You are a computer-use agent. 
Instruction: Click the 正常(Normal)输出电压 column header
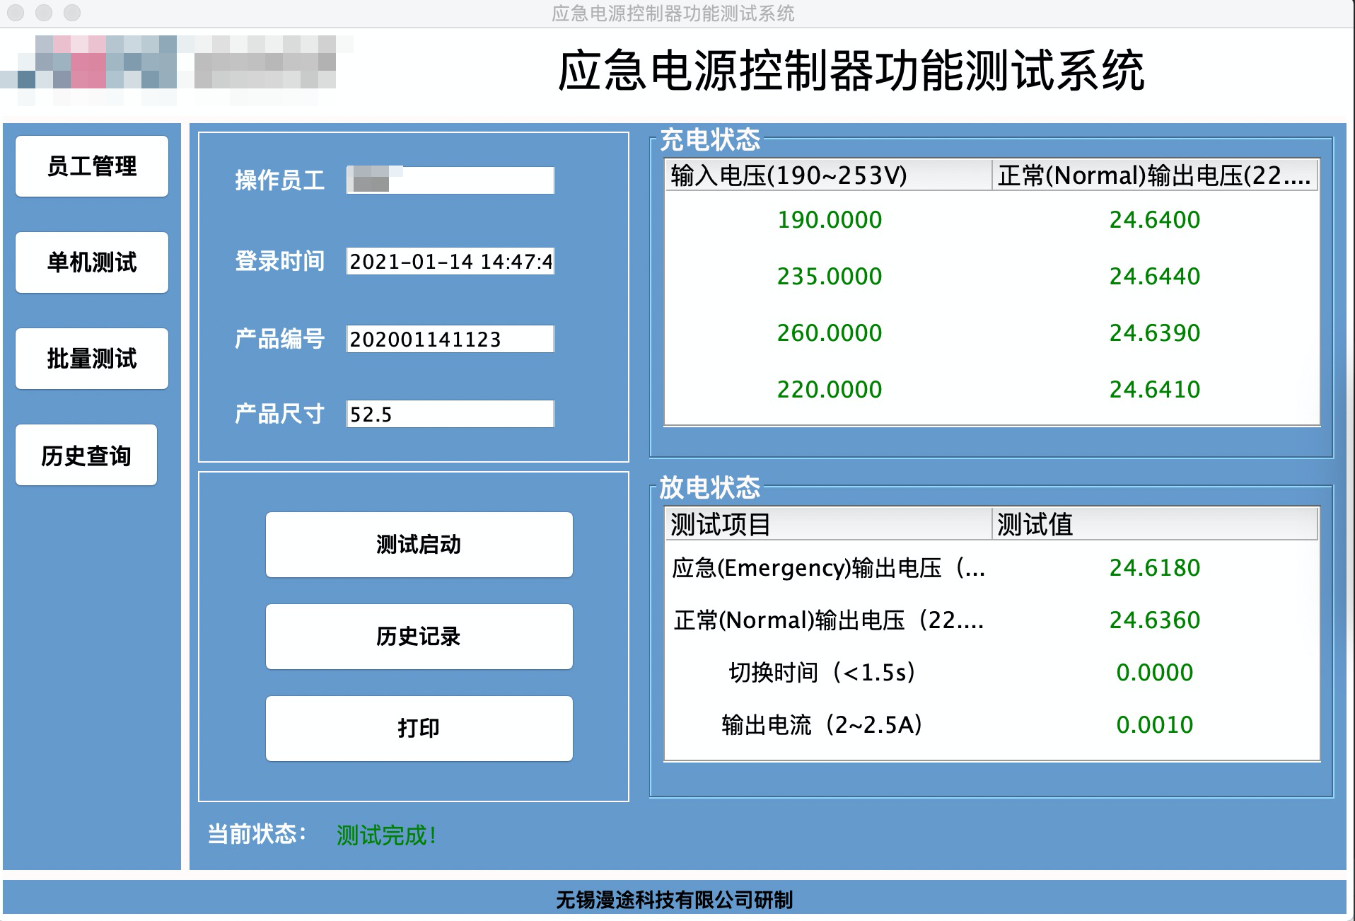1154,175
